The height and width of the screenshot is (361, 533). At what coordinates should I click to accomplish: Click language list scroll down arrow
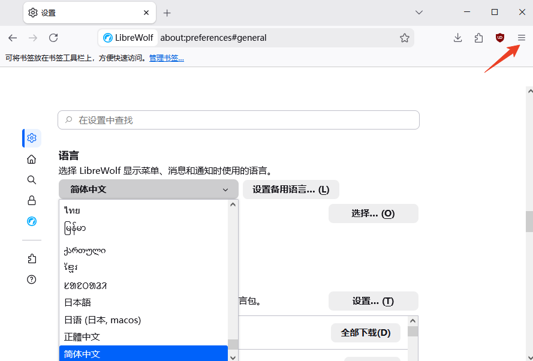click(x=233, y=357)
